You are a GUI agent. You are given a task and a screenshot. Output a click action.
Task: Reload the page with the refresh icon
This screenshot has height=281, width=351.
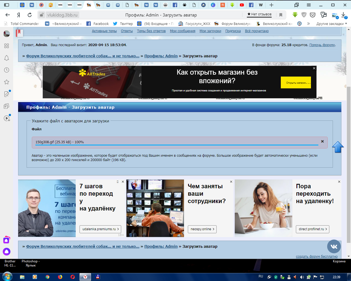click(x=30, y=15)
